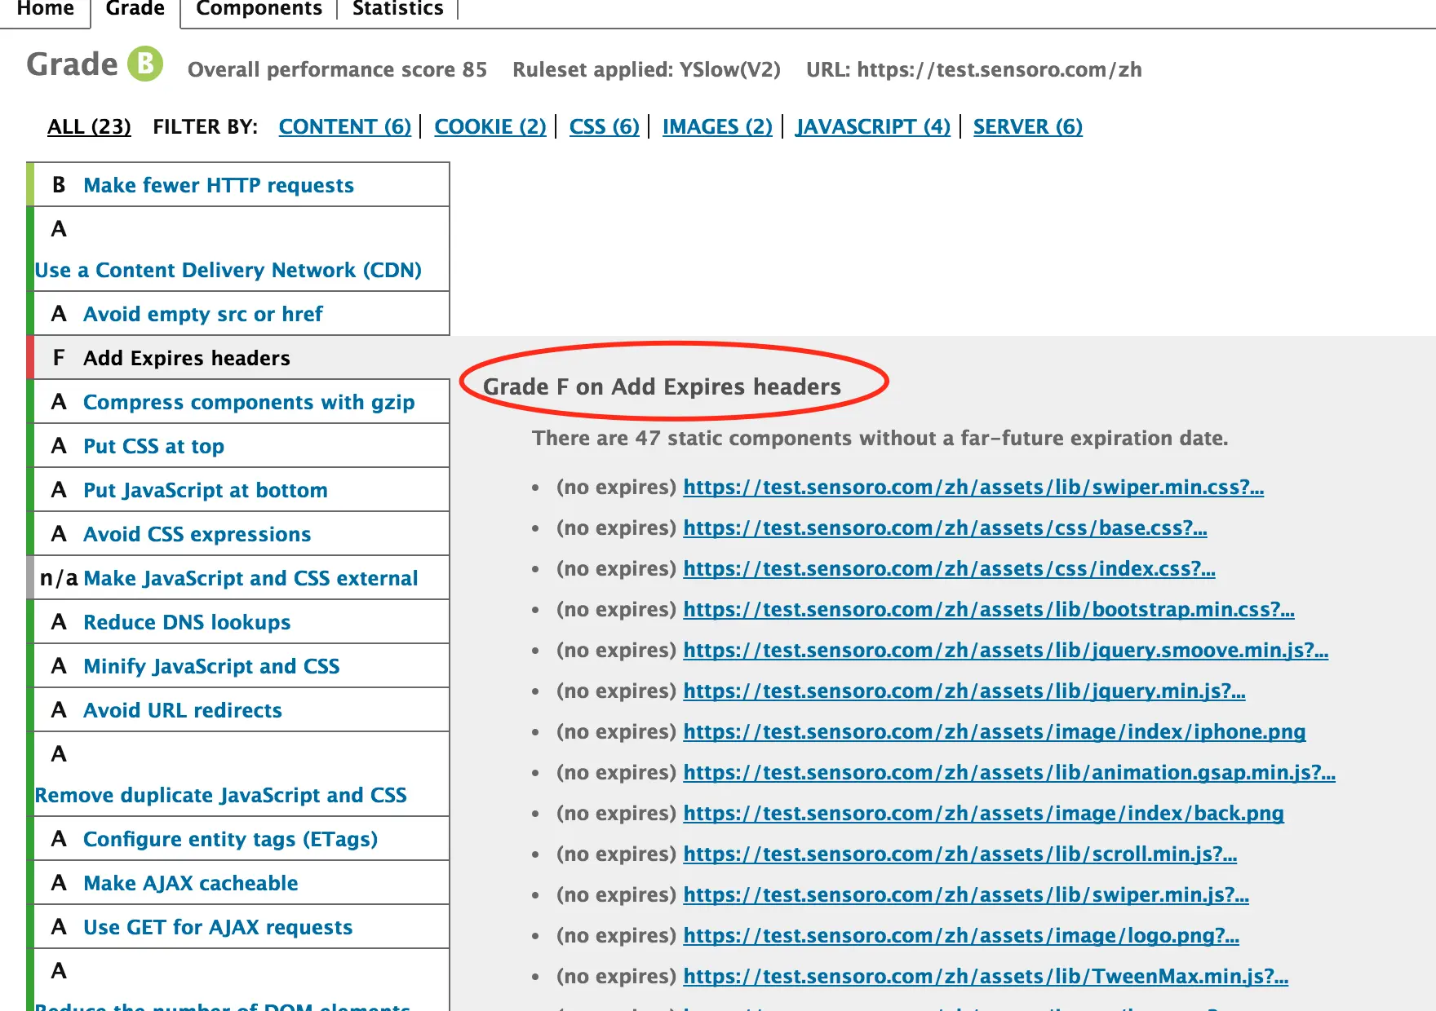This screenshot has width=1436, height=1011.
Task: Click the Overall performance score 85 text
Action: pos(337,69)
